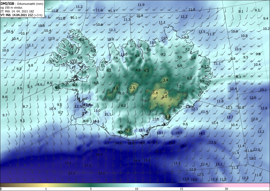Viewport: 270px width, 191px height.
Task: Click the 17.2 precipitation value
Action: tap(68, 163)
